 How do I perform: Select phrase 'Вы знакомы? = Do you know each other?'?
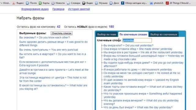point(44,37)
